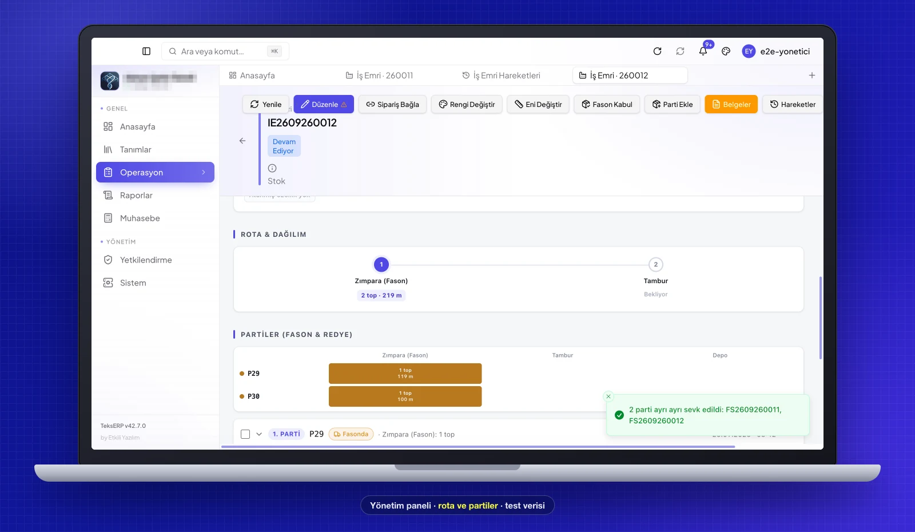Toggle the sidebar panel icon
Viewport: 915px width, 532px height.
click(146, 51)
